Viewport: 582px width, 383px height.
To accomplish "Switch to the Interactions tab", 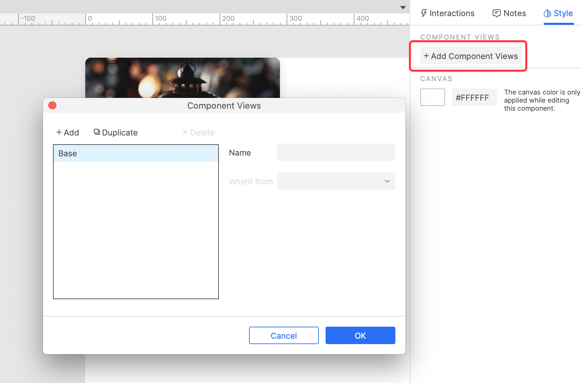I will click(x=447, y=13).
